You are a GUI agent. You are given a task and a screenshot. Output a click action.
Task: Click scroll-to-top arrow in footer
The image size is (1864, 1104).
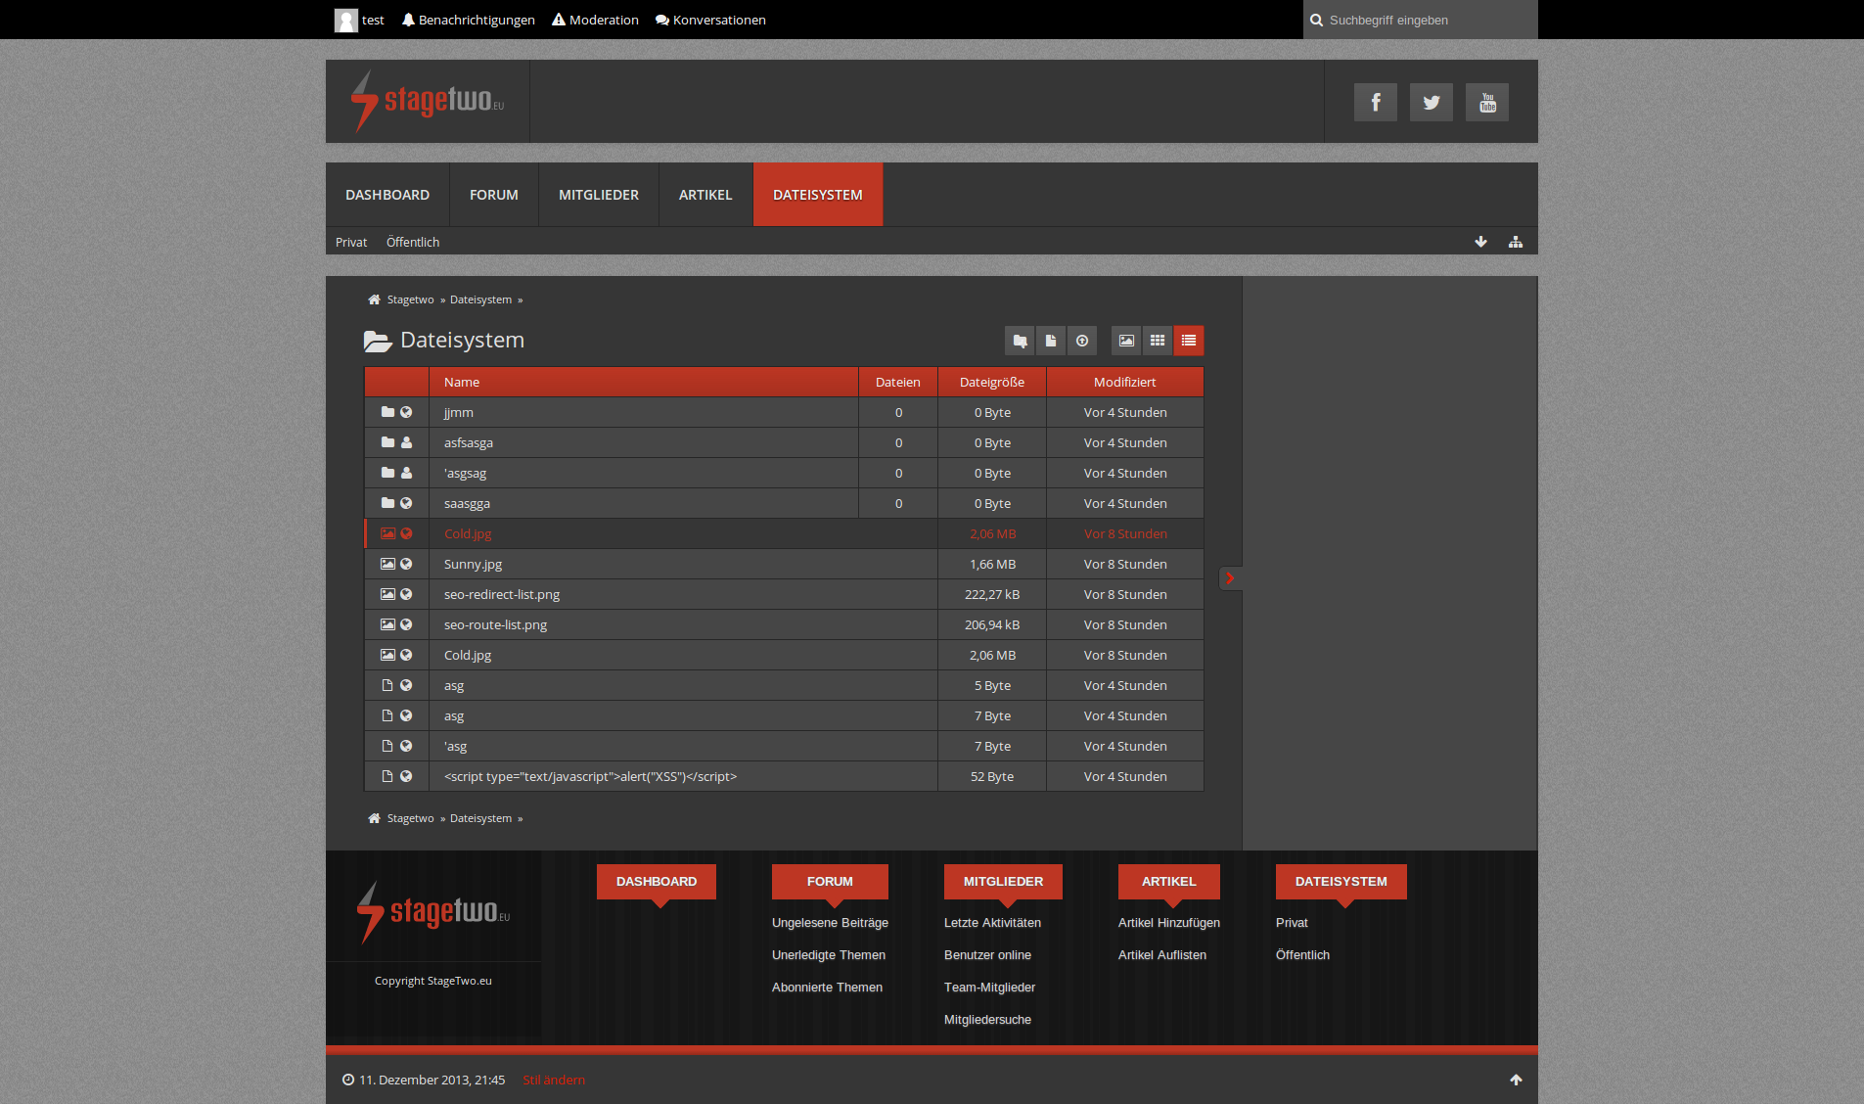(1516, 1080)
